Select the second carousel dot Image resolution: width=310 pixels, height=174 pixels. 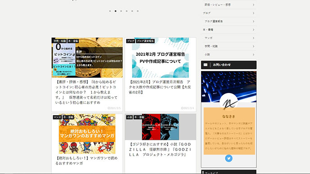coord(115,11)
